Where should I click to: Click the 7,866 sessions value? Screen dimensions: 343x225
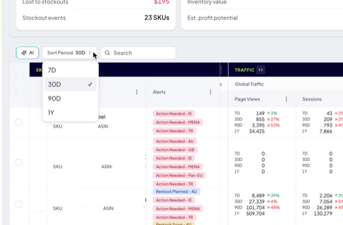coord(326,131)
